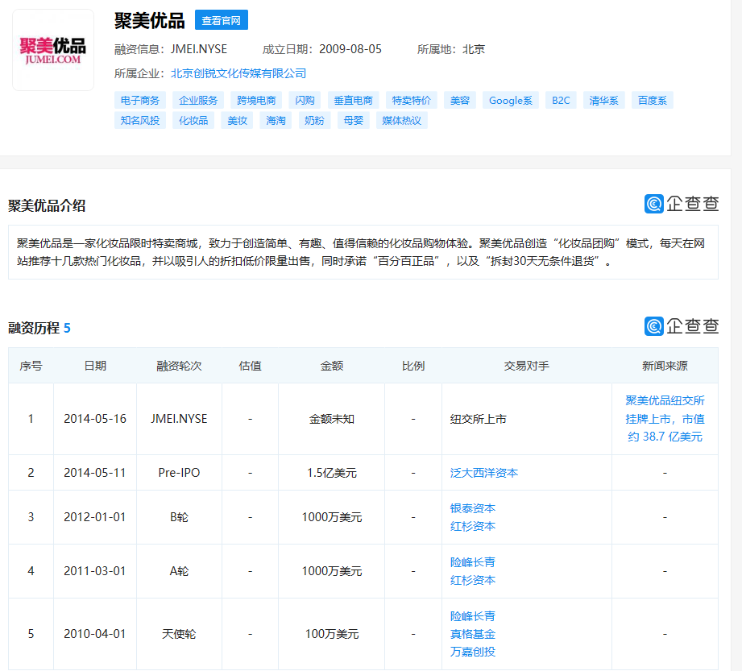
Task: Select the 1.5亿美元 amount cell
Action: pyautogui.click(x=332, y=473)
